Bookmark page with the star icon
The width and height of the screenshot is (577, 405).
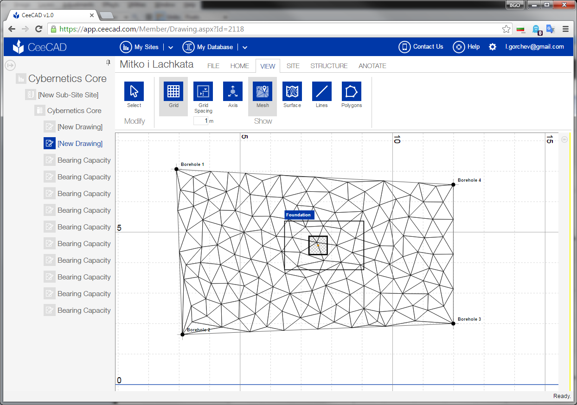pyautogui.click(x=506, y=29)
